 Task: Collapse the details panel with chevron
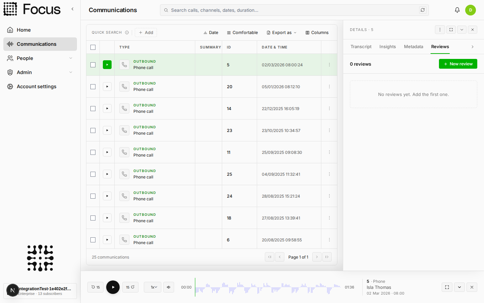(462, 30)
